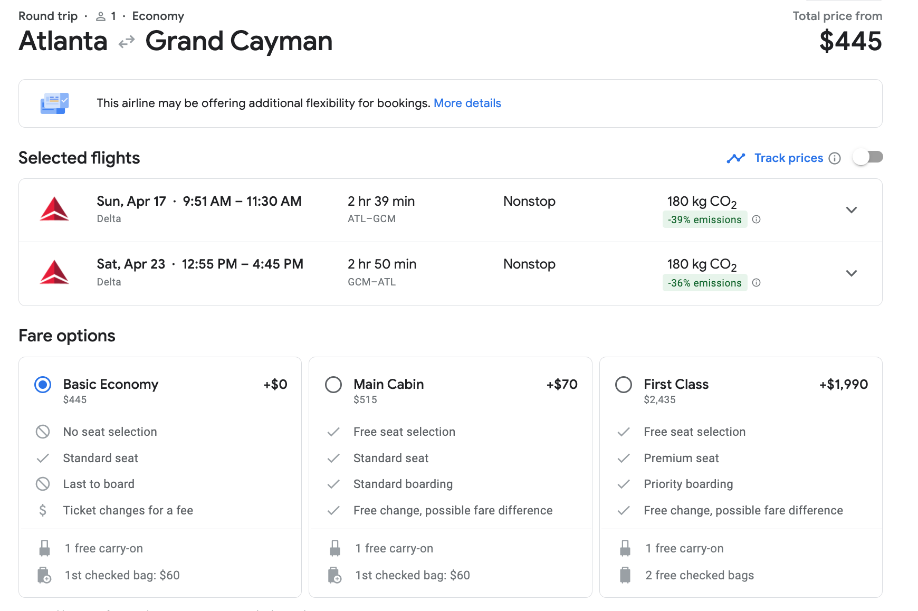This screenshot has width=918, height=611.
Task: Click the Track prices trend graph icon
Action: coord(735,158)
